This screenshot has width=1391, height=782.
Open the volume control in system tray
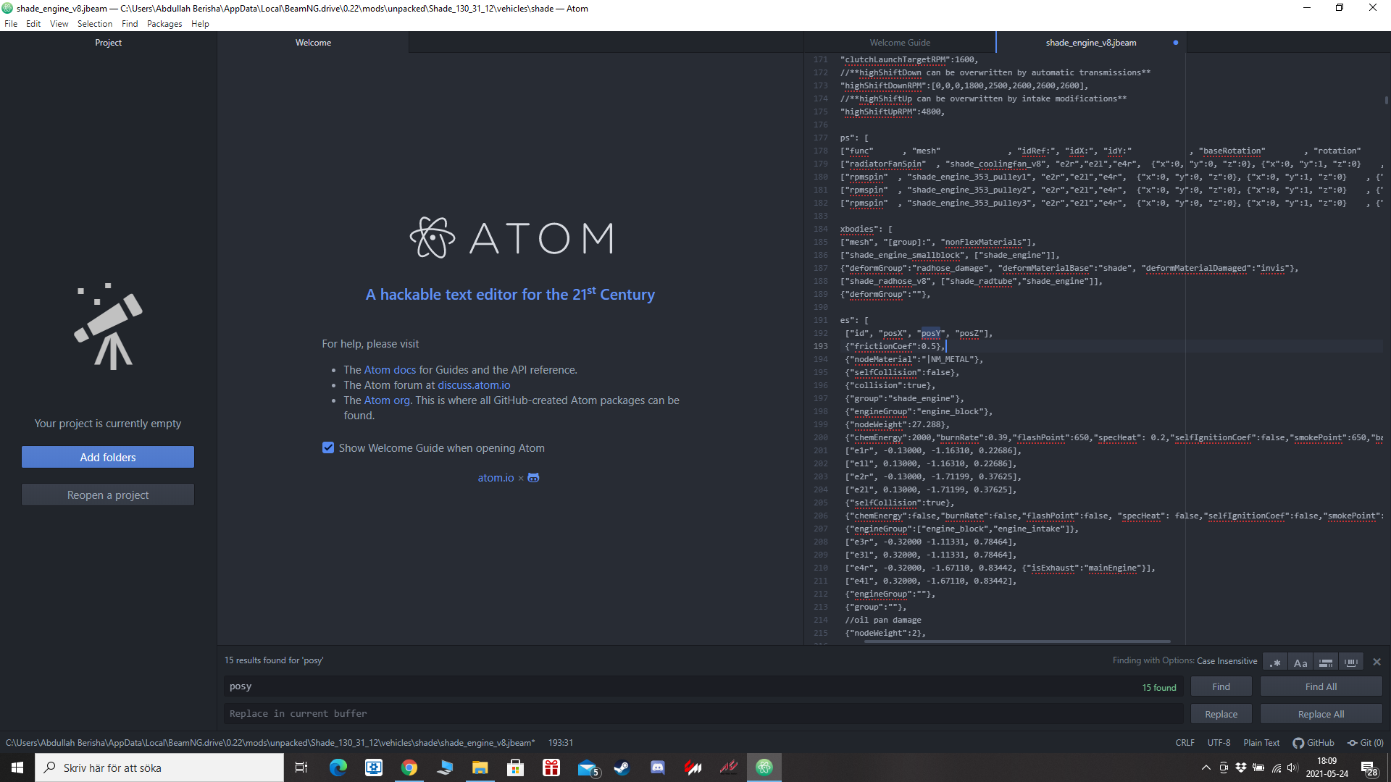point(1293,768)
